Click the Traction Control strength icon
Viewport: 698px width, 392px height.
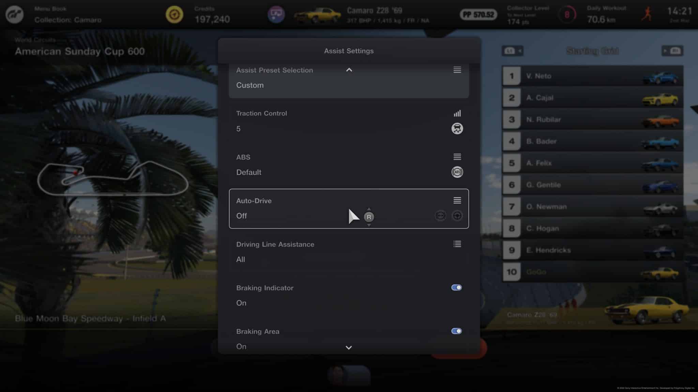457,113
